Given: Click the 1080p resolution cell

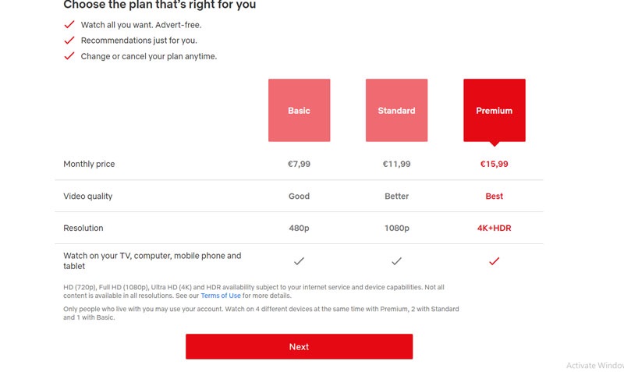Looking at the screenshot, I should [x=396, y=229].
